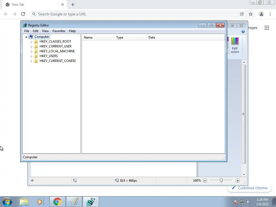Click the Name column header

point(98,37)
